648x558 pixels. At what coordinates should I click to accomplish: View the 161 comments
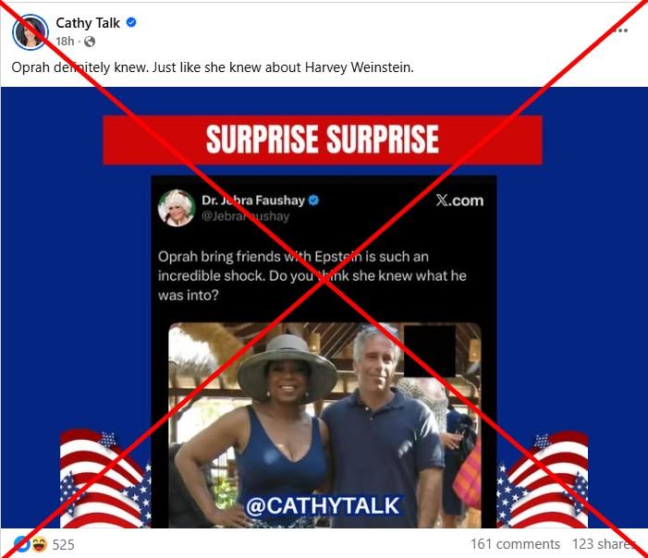click(515, 544)
